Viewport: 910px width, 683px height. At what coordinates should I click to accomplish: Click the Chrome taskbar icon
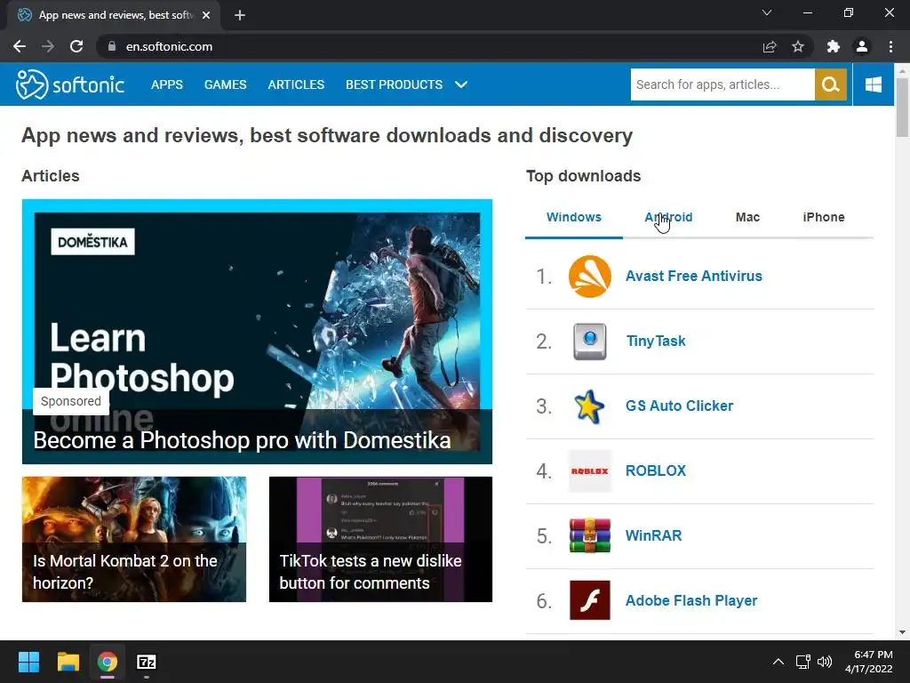pos(108,662)
